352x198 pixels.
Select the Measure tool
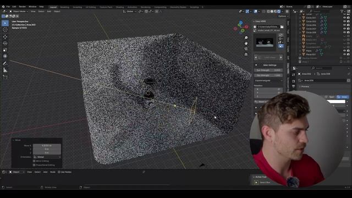coord(5,70)
